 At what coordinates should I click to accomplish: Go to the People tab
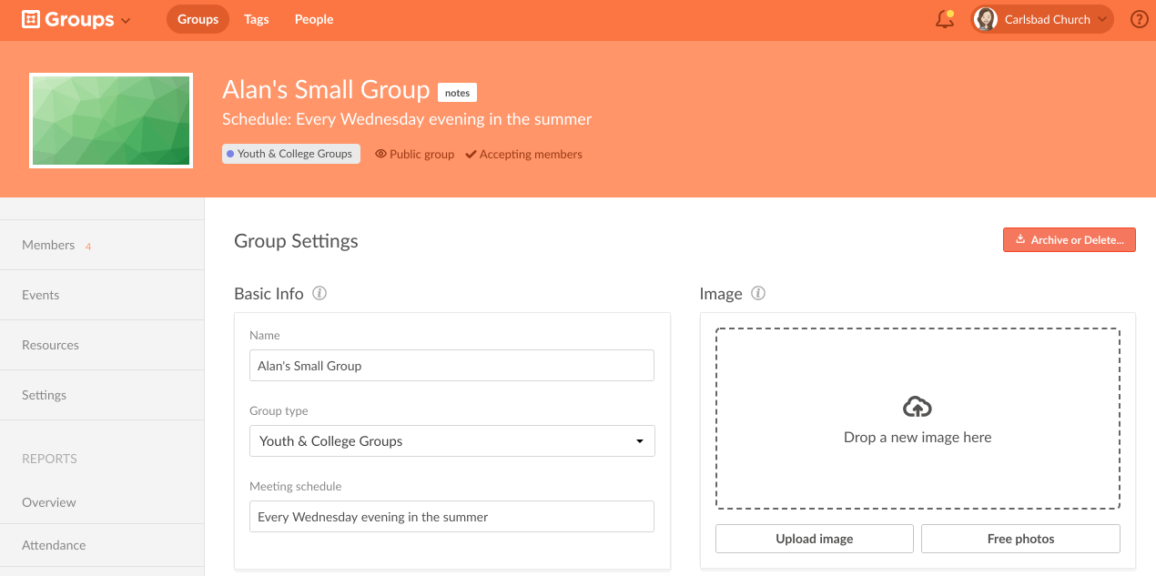click(314, 19)
